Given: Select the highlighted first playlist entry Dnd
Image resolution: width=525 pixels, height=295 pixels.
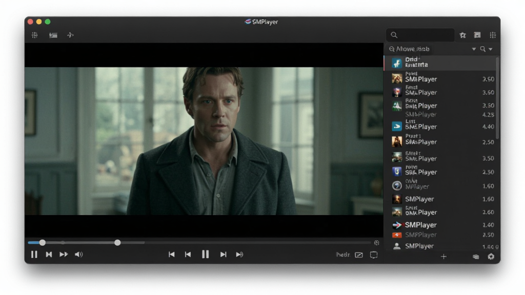Looking at the screenshot, I should 439,62.
